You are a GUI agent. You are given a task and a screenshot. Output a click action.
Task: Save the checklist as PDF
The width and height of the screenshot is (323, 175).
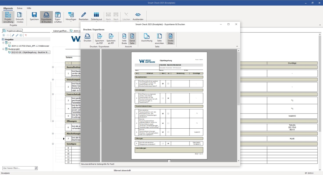(99, 38)
